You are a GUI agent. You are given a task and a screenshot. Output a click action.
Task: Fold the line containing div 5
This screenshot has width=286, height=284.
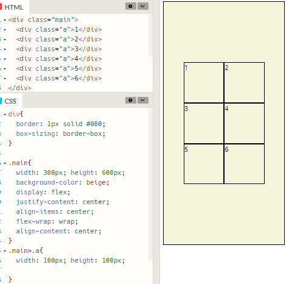coord(5,69)
